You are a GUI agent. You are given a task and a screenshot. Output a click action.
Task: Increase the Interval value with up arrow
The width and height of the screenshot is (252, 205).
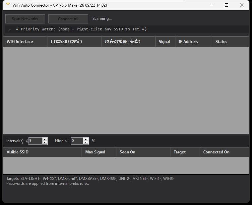(45, 139)
